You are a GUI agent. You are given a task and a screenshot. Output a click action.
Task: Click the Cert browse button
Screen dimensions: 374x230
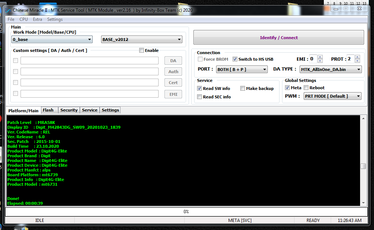(173, 82)
